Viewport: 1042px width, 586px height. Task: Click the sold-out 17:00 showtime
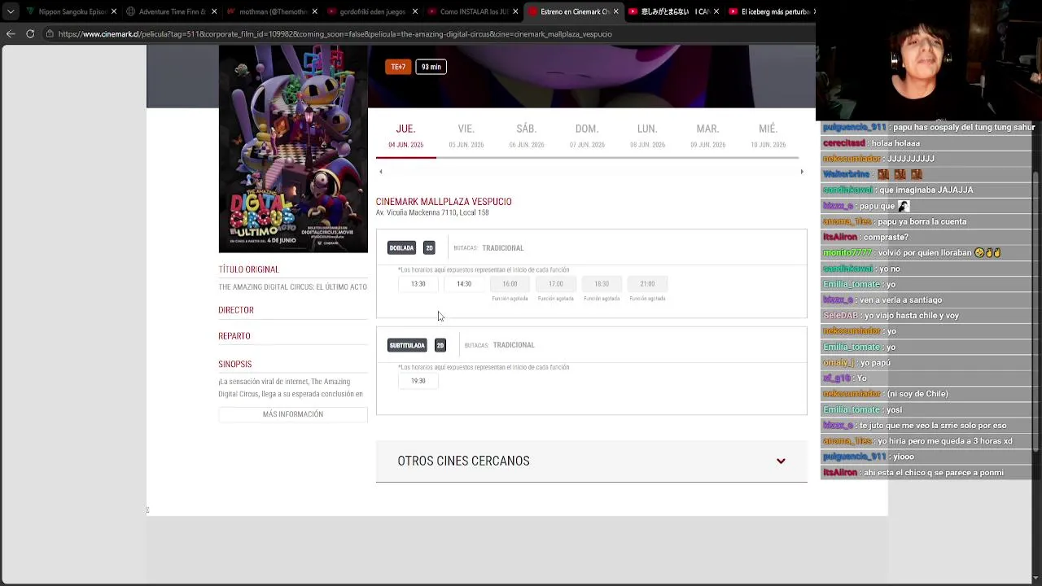[555, 284]
